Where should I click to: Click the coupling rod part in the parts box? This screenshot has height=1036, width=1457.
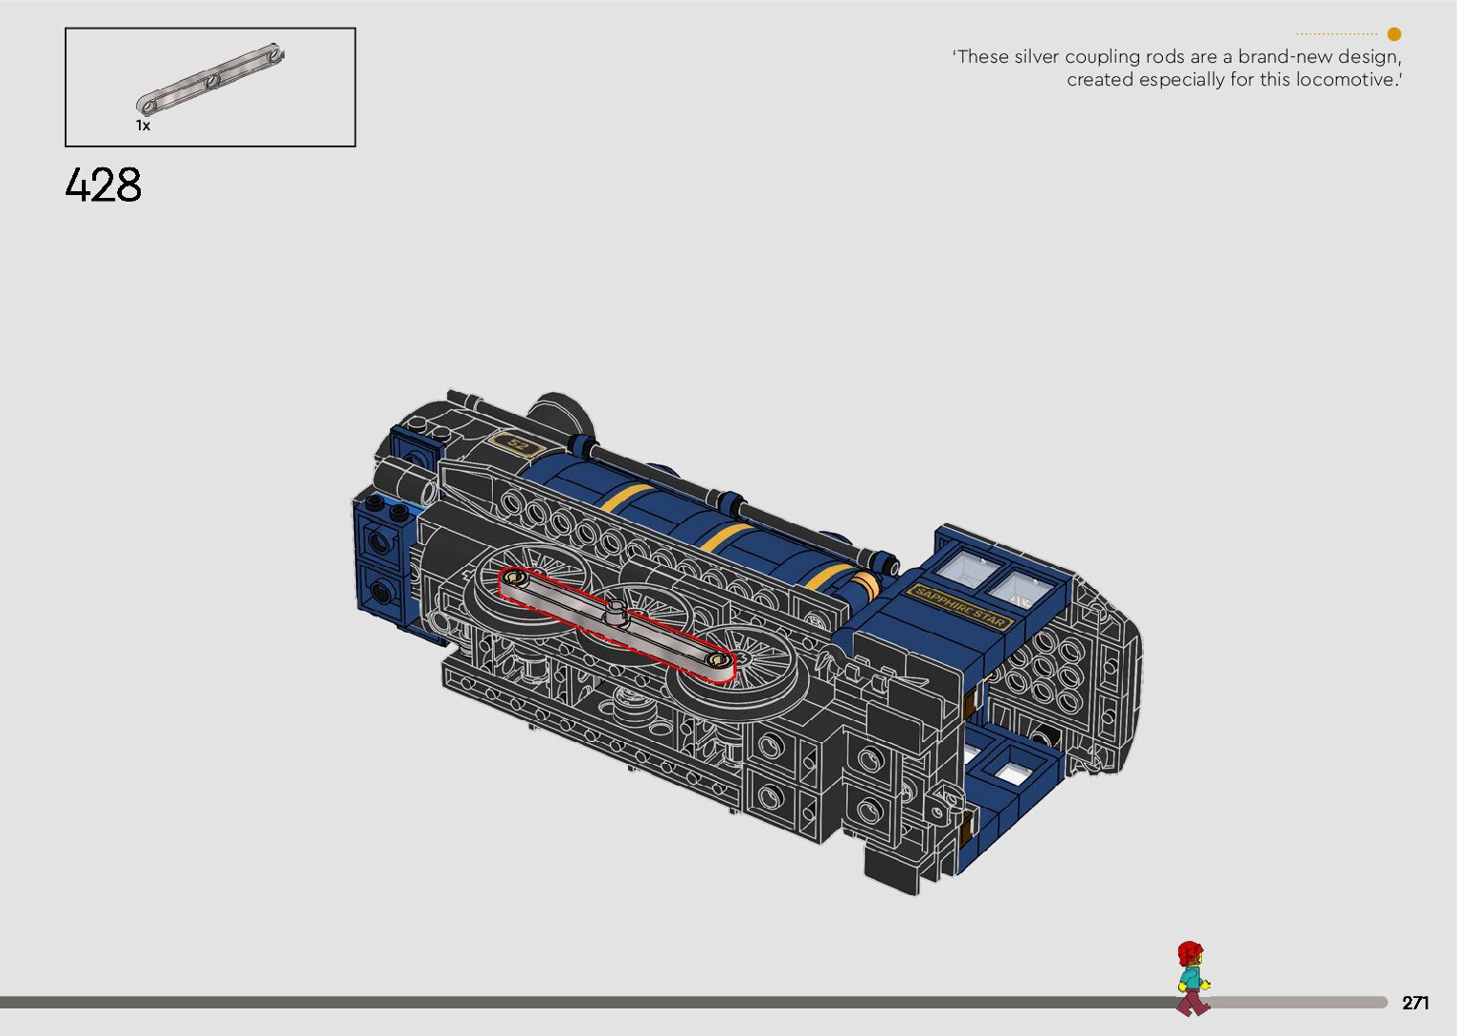tap(210, 79)
